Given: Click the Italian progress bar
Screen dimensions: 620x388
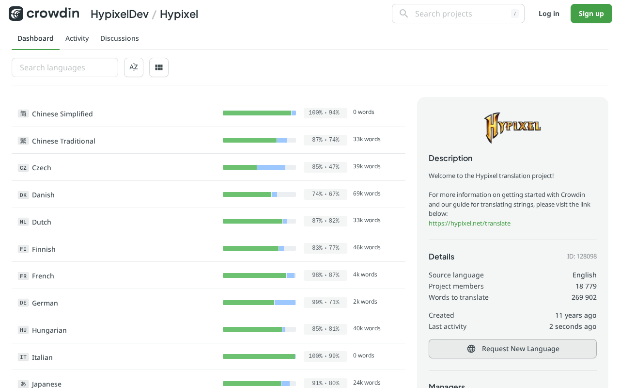Looking at the screenshot, I should 259,356.
